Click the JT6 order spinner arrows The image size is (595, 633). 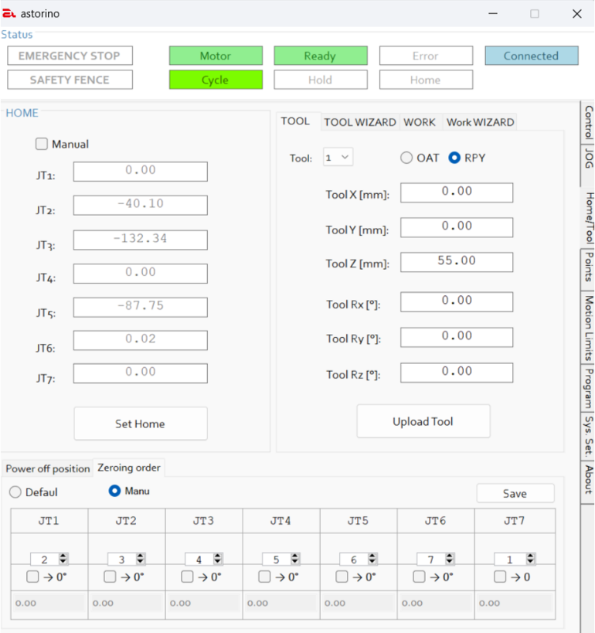coord(450,559)
